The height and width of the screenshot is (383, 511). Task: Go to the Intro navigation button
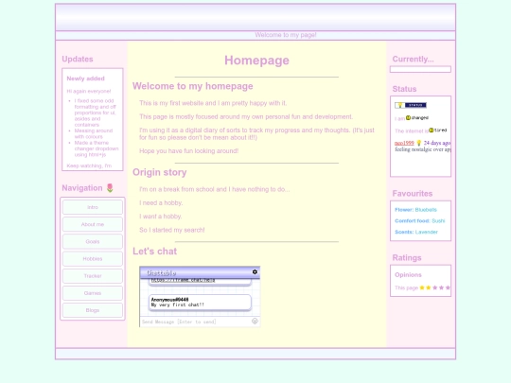[x=93, y=207]
